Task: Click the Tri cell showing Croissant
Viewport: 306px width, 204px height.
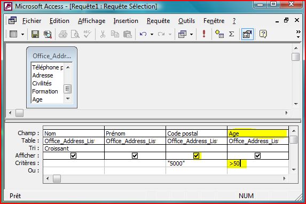Action: pos(74,148)
